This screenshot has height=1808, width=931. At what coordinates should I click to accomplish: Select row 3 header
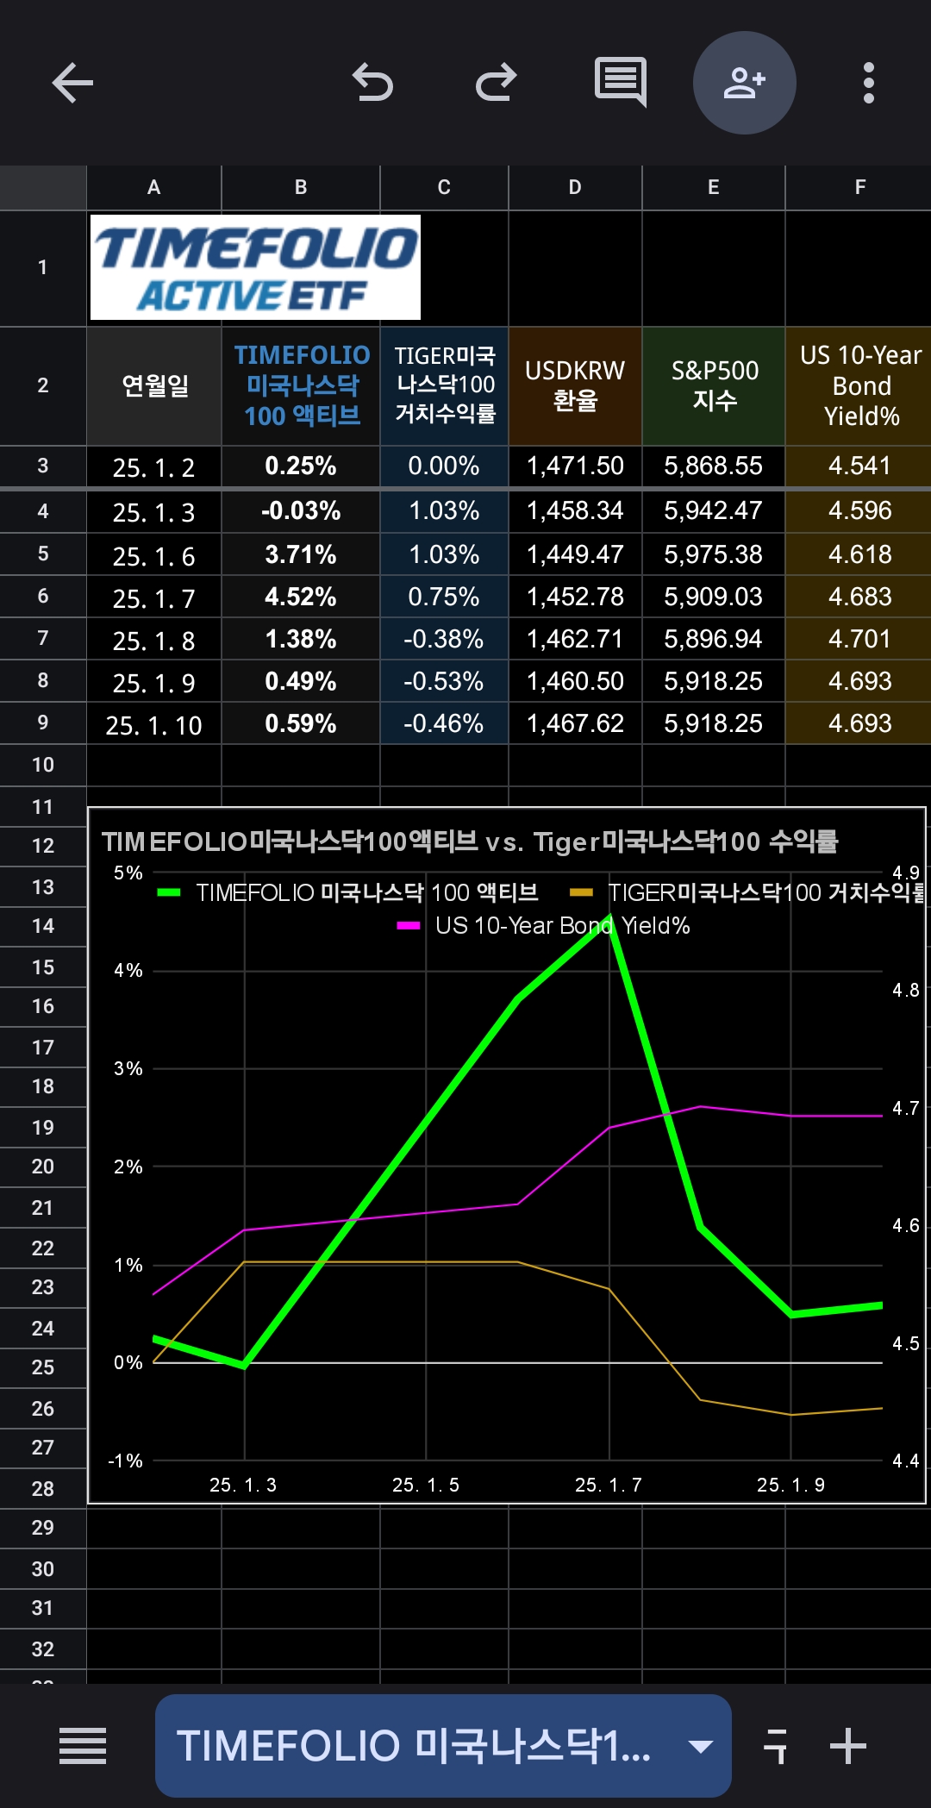(x=43, y=466)
